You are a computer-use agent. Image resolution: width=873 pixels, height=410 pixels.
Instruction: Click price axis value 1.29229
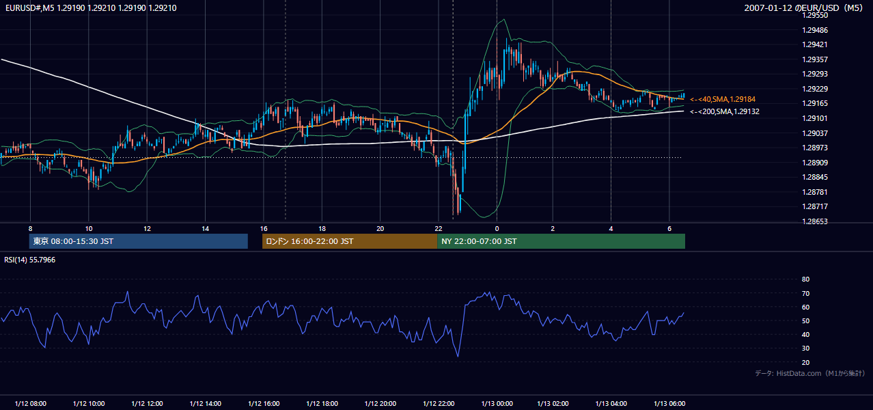(x=815, y=89)
